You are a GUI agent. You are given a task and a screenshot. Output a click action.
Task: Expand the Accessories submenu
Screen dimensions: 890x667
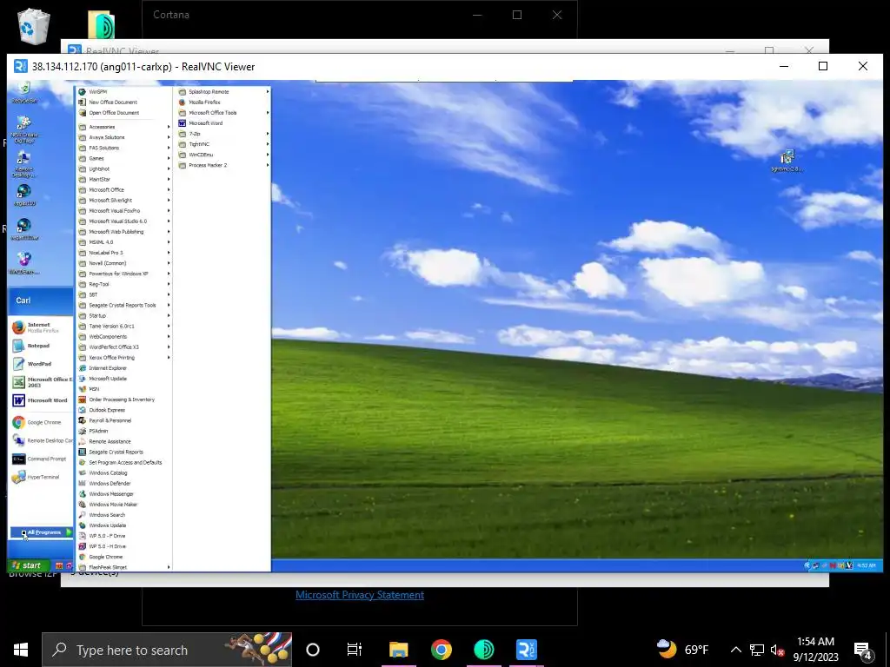[x=124, y=127]
